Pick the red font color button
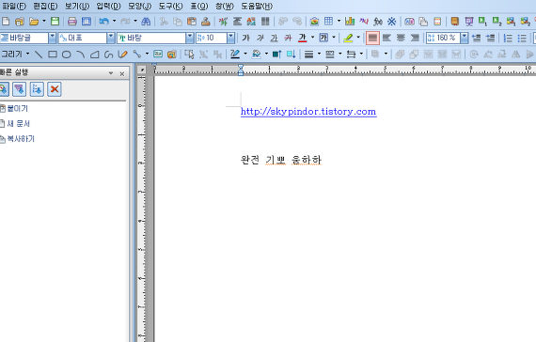Screen dimensions: 536x342 [302, 38]
